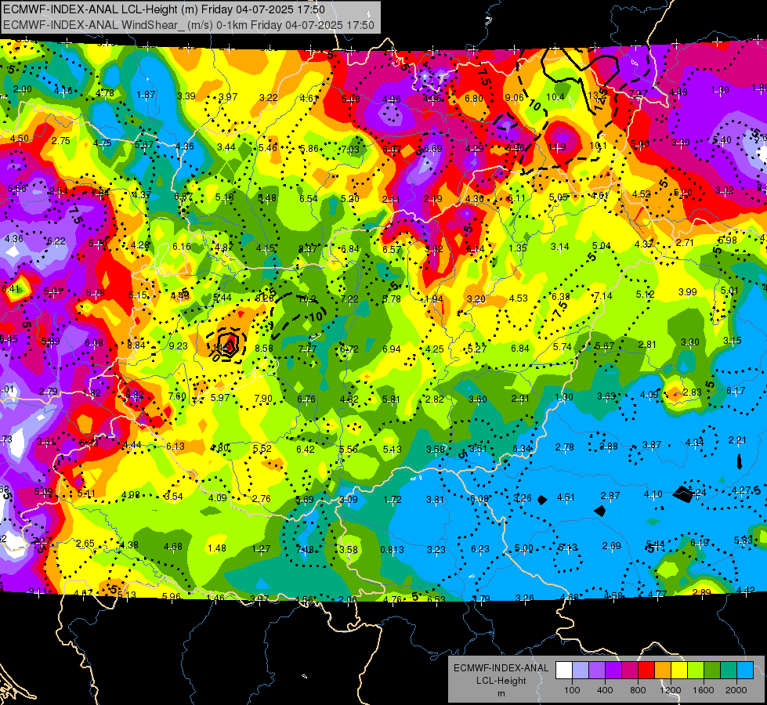The height and width of the screenshot is (705, 767).
Task: Select the magenta legend color swatch
Action: pyautogui.click(x=630, y=670)
